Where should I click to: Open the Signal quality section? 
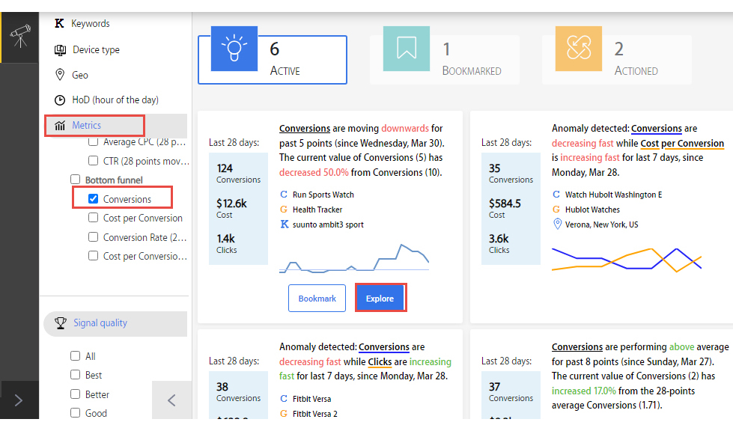click(x=115, y=323)
